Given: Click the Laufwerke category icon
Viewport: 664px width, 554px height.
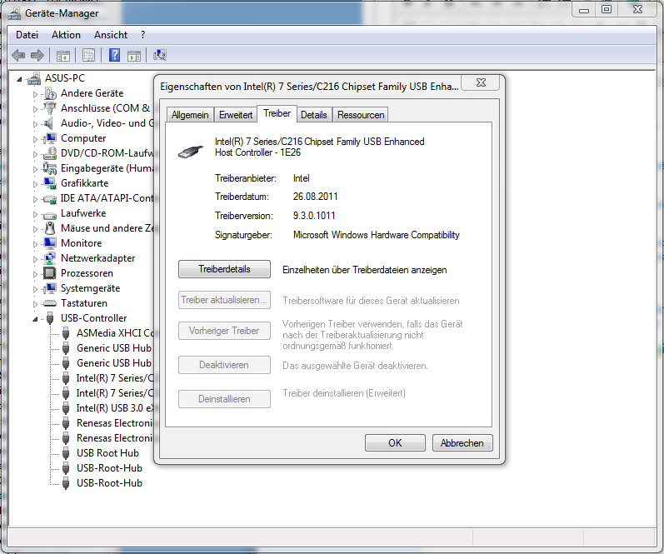Looking at the screenshot, I should (50, 214).
